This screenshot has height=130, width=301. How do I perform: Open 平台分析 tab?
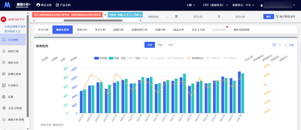(x=43, y=30)
